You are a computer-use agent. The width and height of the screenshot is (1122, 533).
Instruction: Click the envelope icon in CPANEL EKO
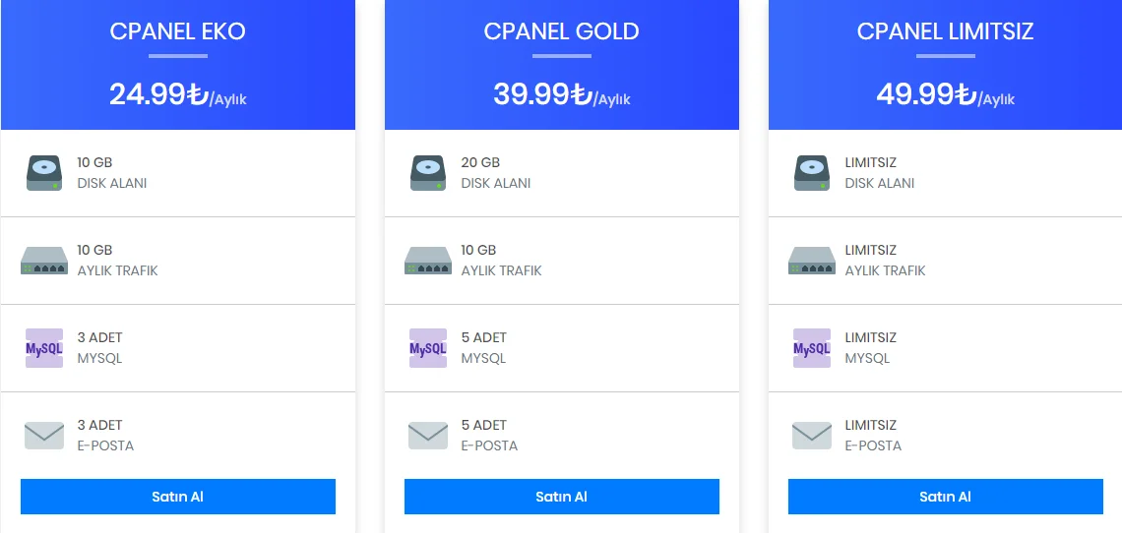click(44, 436)
